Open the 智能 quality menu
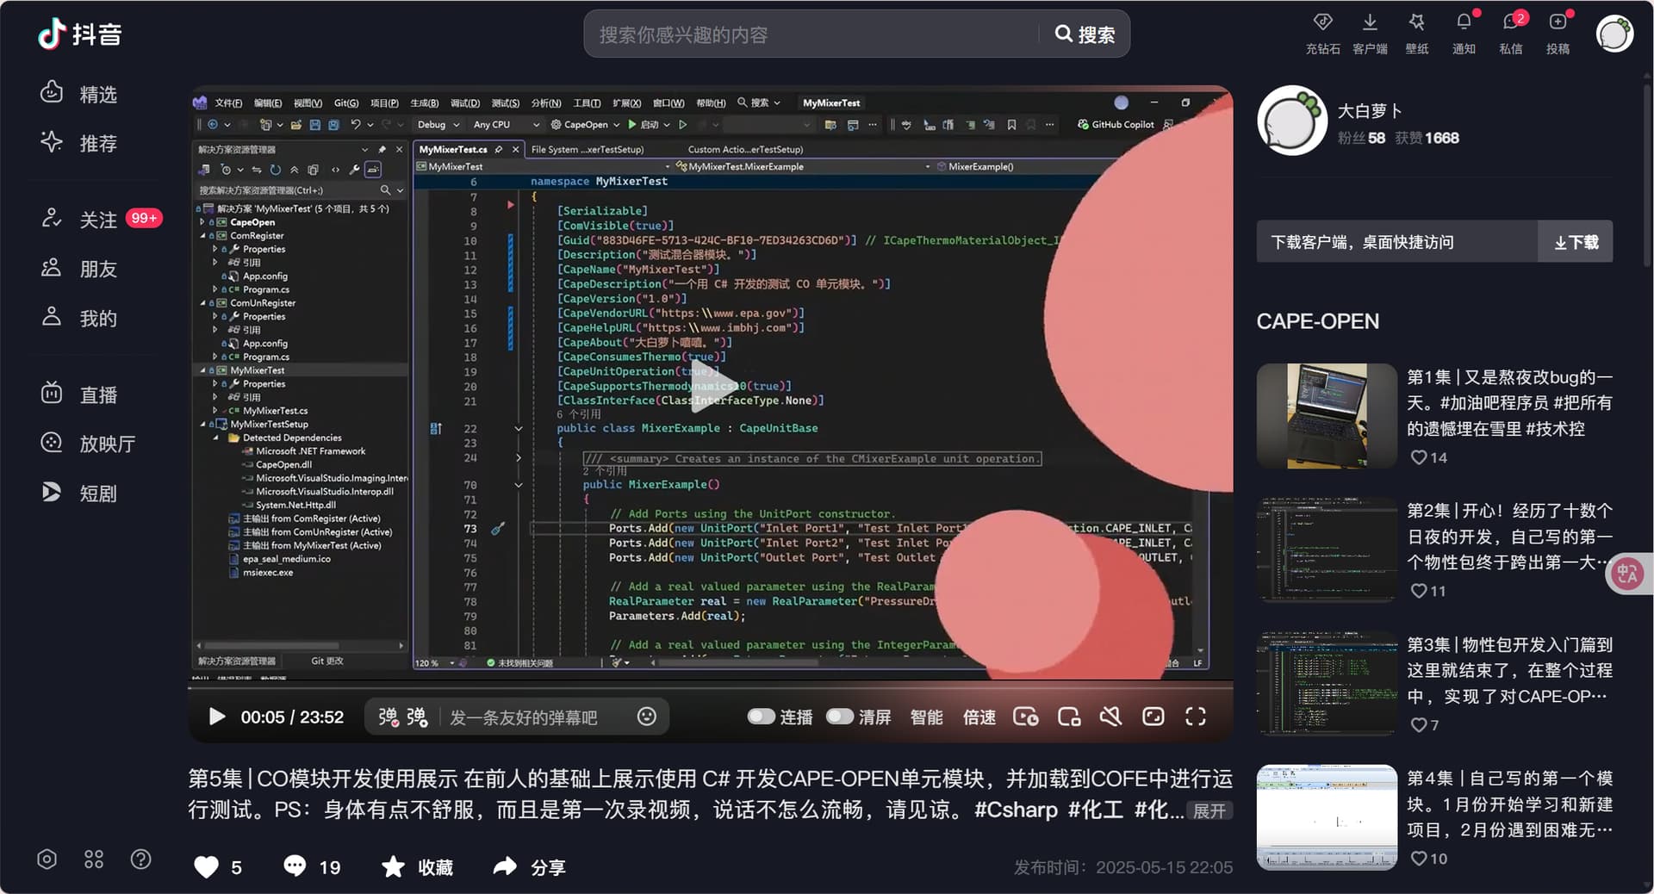The image size is (1654, 894). point(927,717)
